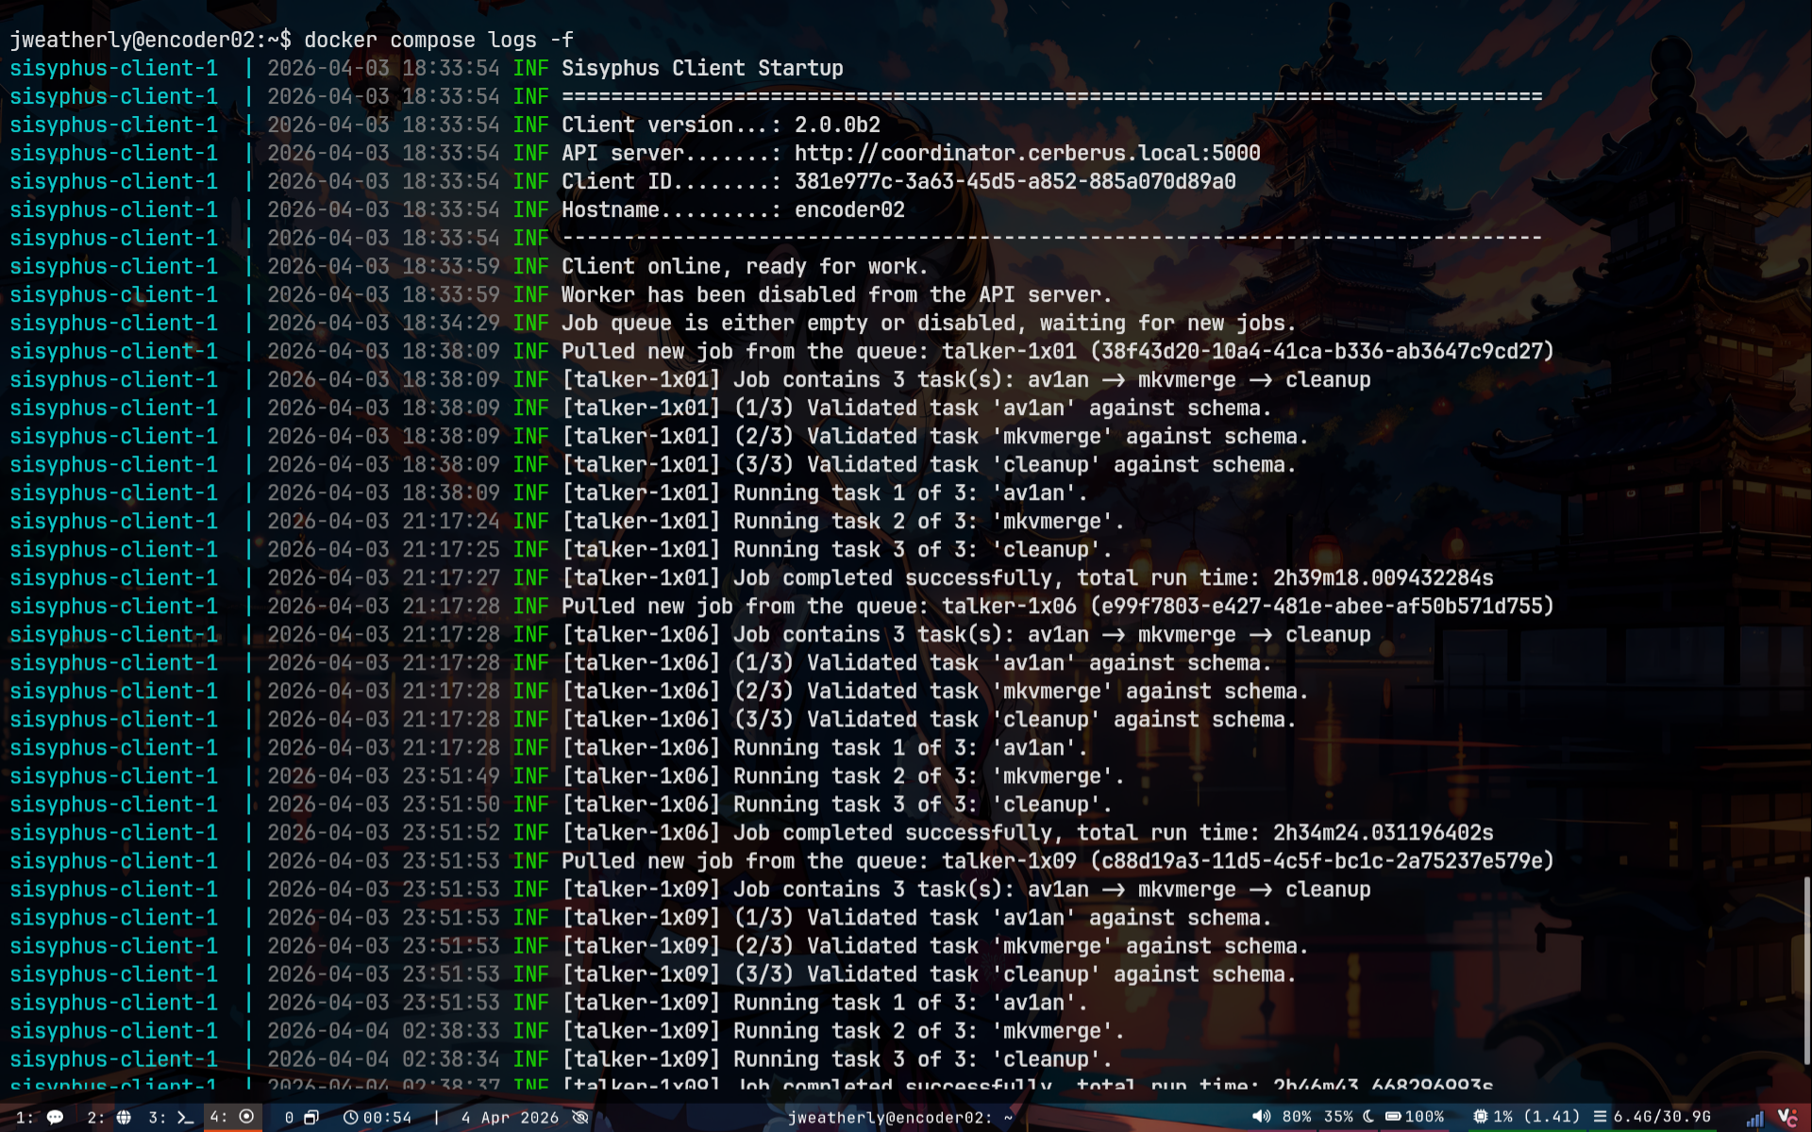Image resolution: width=1812 pixels, height=1132 pixels.
Task: Open the CPU usage chip icon
Action: 1481,1117
